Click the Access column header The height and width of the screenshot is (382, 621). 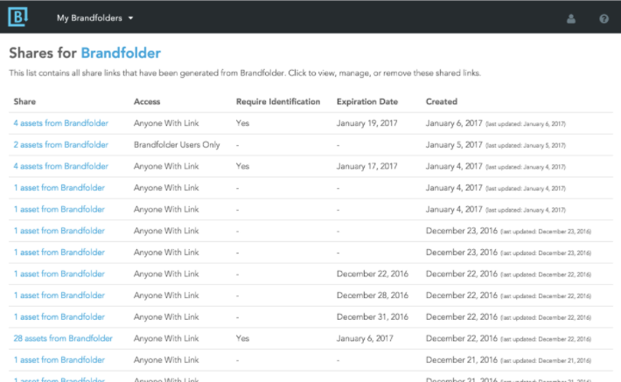[147, 101]
